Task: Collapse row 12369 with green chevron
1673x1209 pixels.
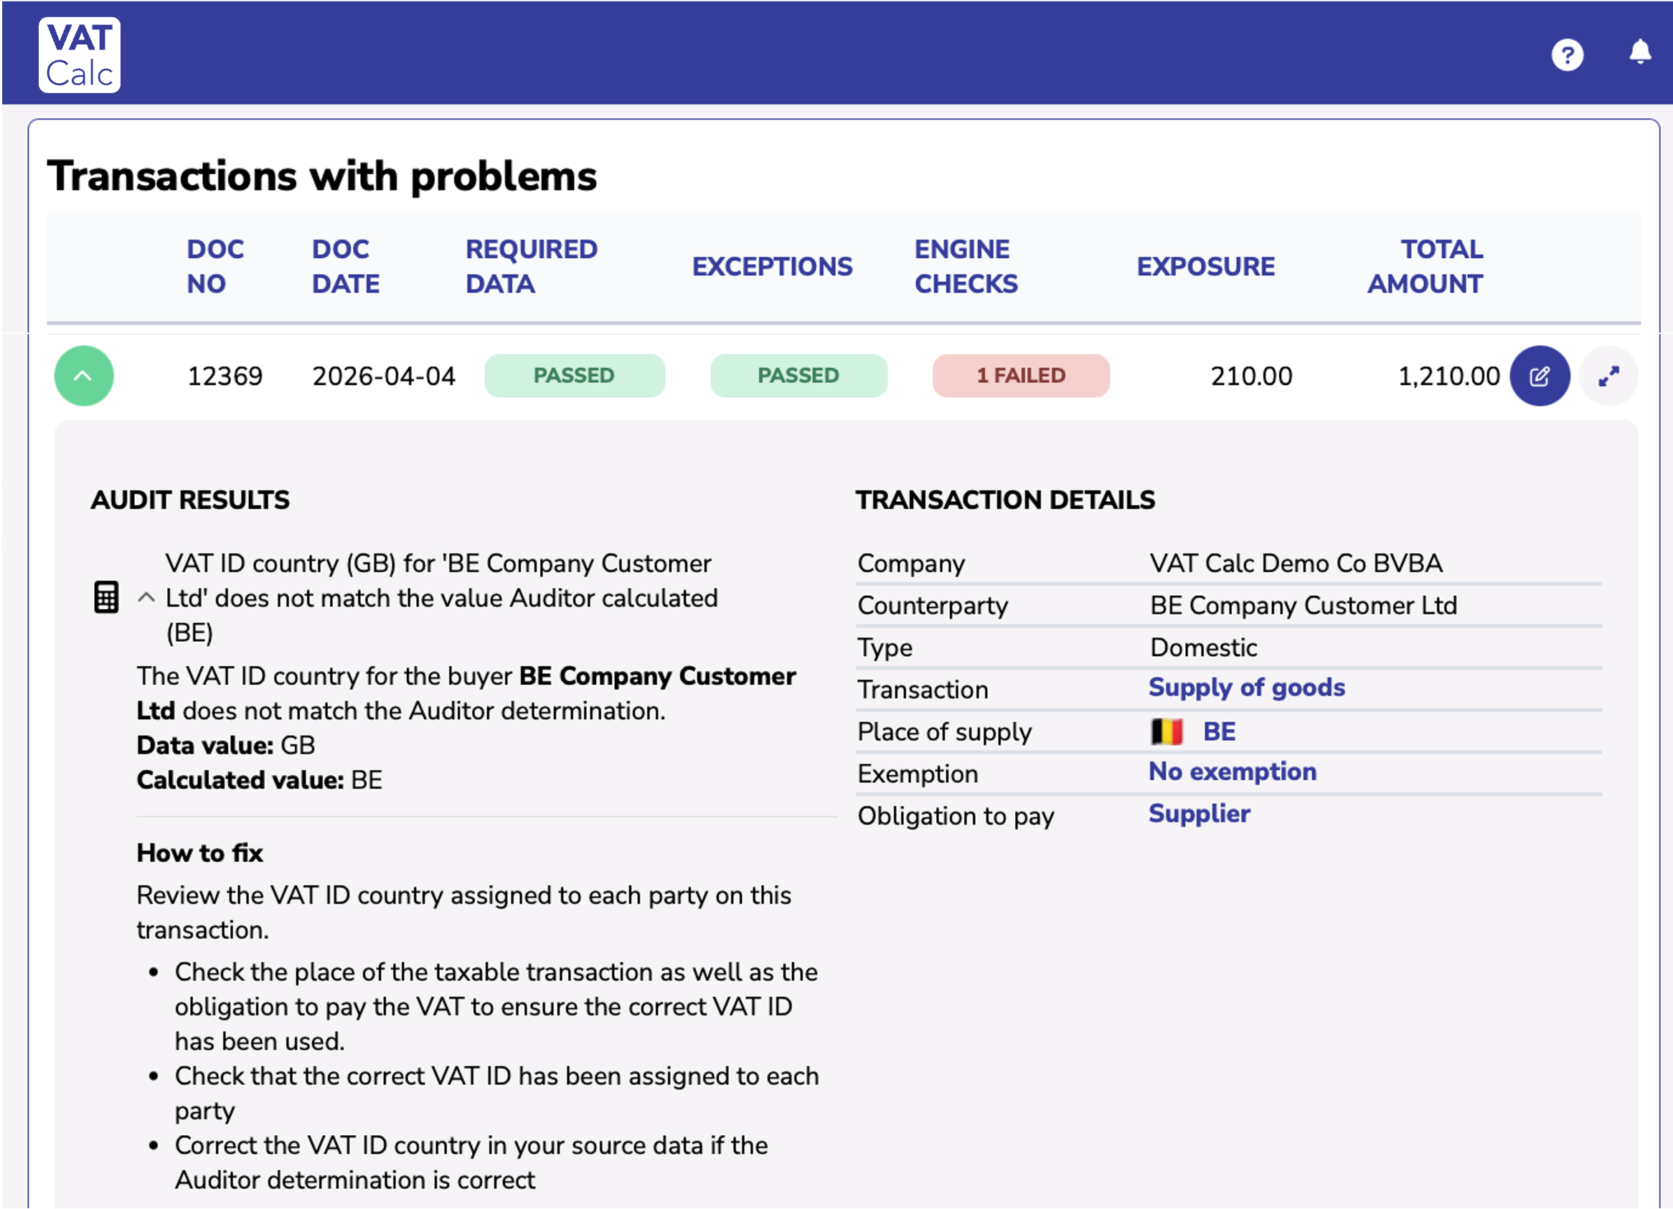Action: click(84, 376)
